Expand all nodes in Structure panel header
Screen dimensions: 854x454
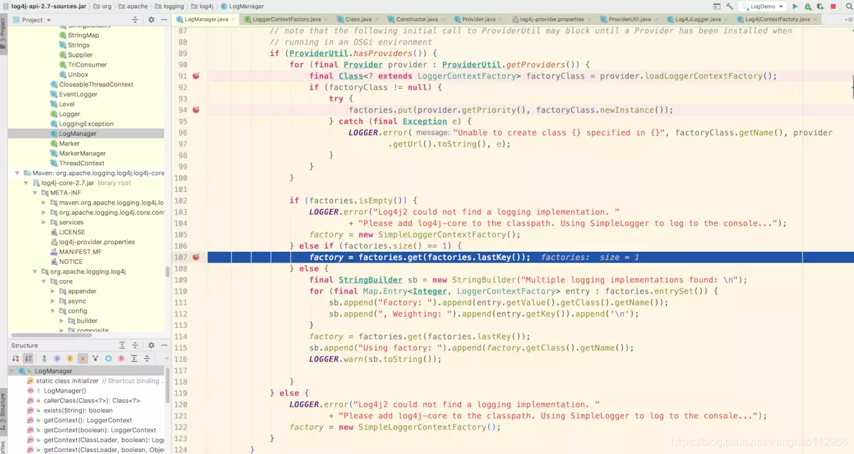pyautogui.click(x=122, y=345)
